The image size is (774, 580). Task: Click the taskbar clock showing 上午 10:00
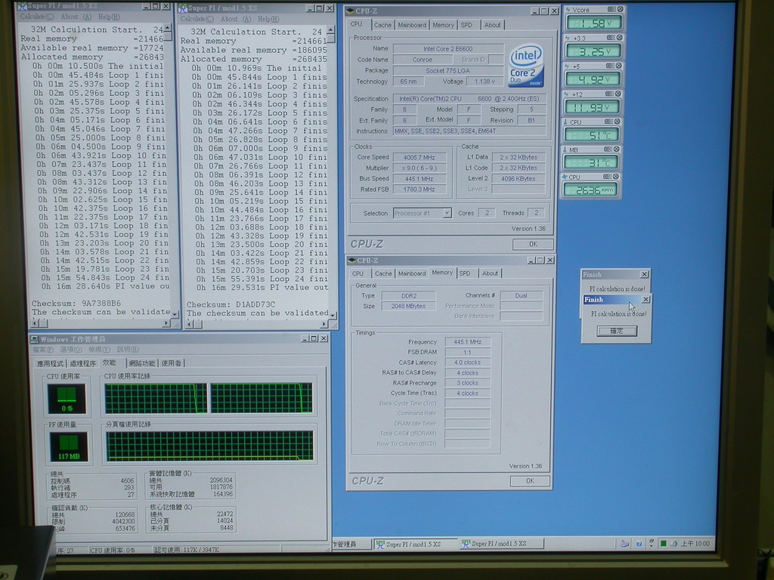(695, 544)
